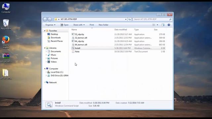Collapse the Favorites group arrow
The image size is (212, 119).
tap(45, 31)
